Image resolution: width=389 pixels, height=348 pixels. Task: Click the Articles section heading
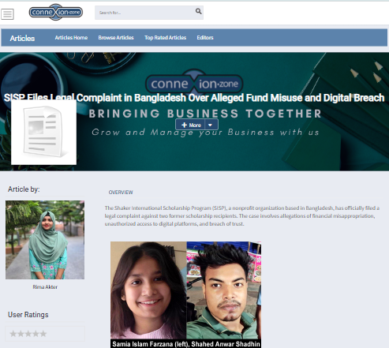[x=22, y=39]
